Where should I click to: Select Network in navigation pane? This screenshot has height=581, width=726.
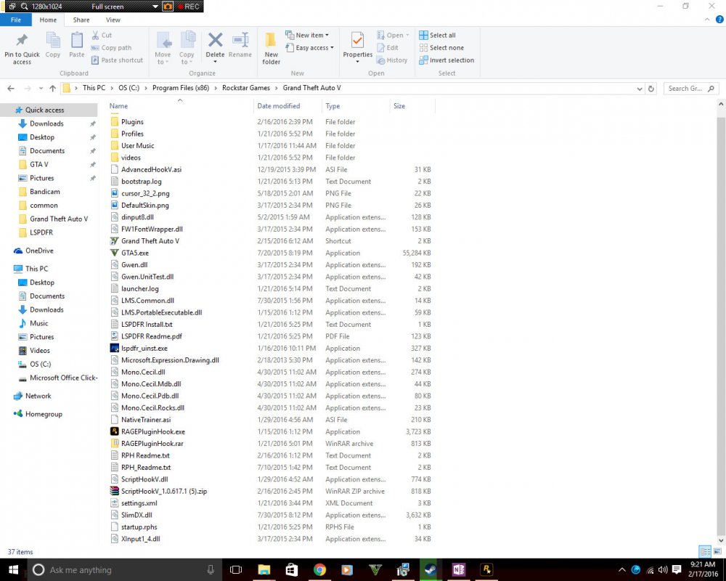[x=38, y=396]
